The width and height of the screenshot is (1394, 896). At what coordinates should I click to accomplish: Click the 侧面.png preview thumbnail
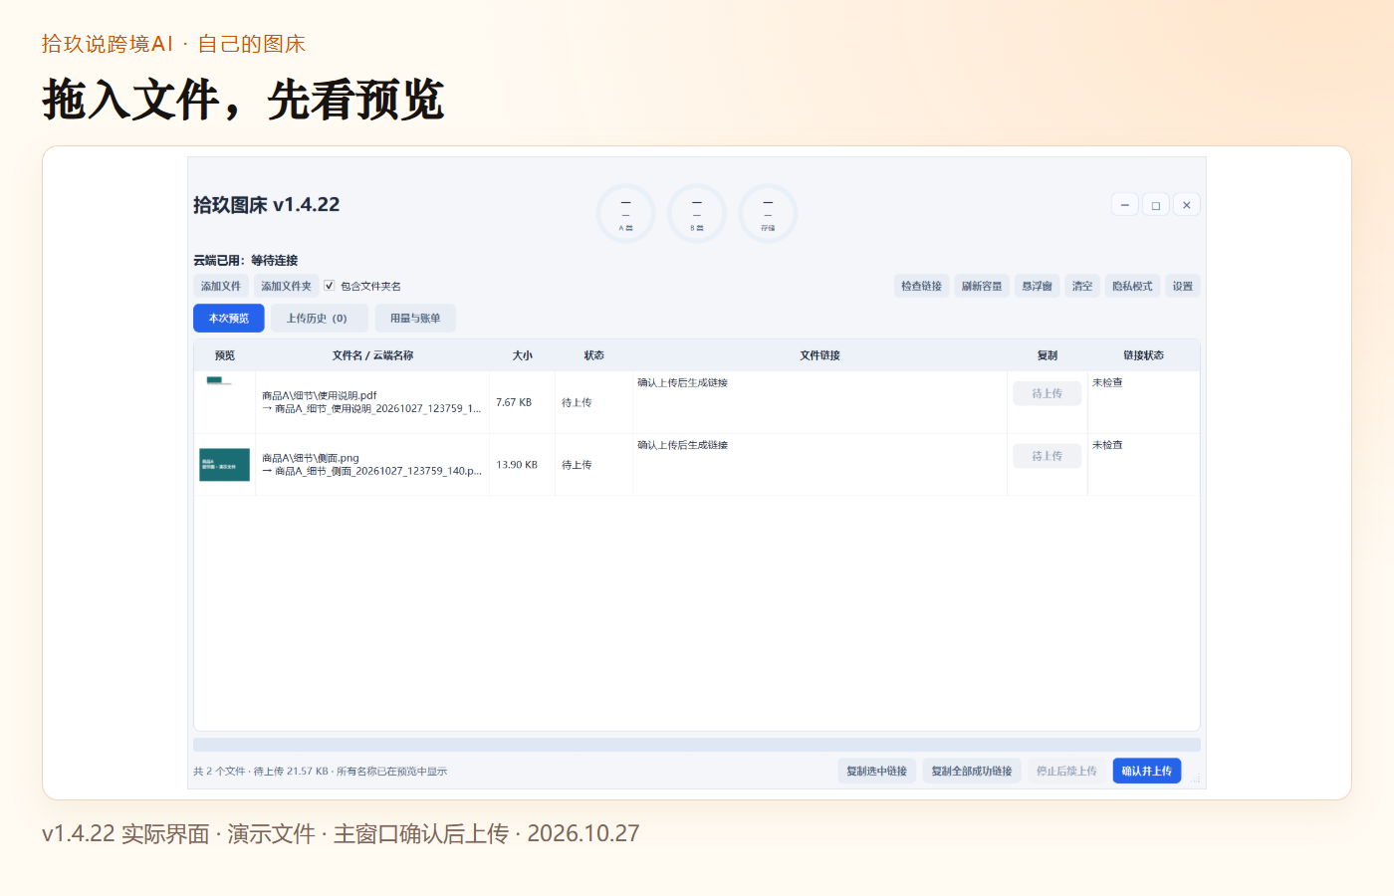pos(225,465)
